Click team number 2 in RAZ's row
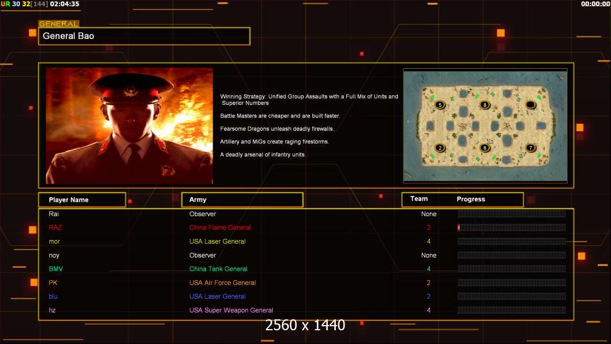This screenshot has width=611, height=344. [x=429, y=228]
